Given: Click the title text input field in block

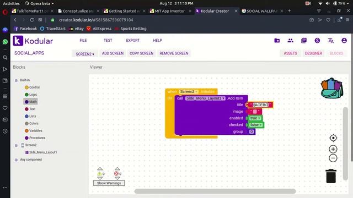Looking at the screenshot, I should [261, 105].
